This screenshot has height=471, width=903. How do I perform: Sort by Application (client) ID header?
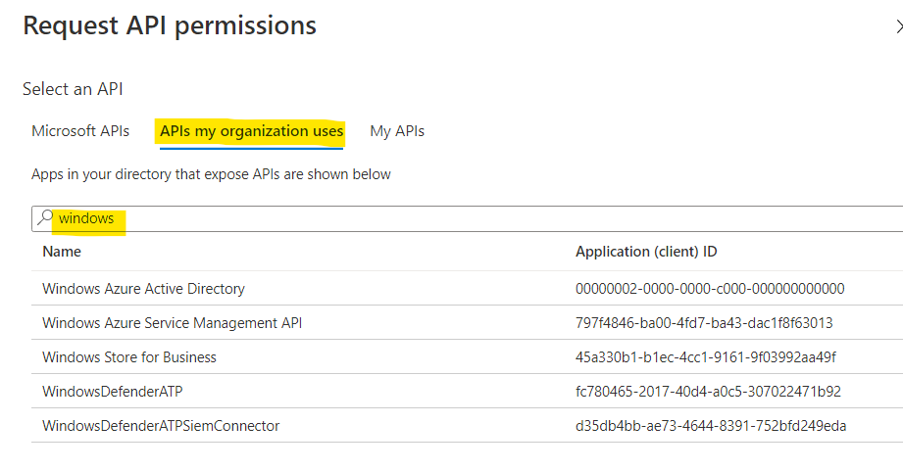[x=646, y=252]
